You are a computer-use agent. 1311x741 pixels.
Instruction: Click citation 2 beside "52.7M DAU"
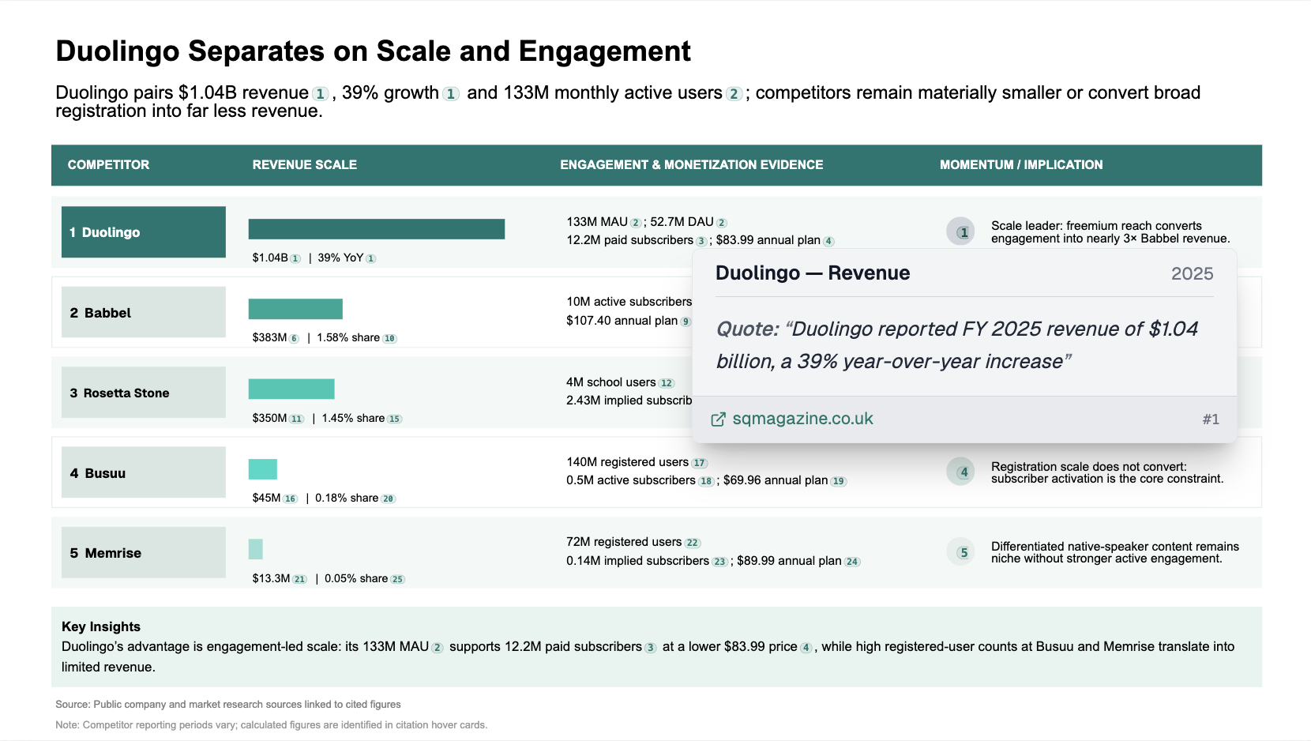click(722, 223)
